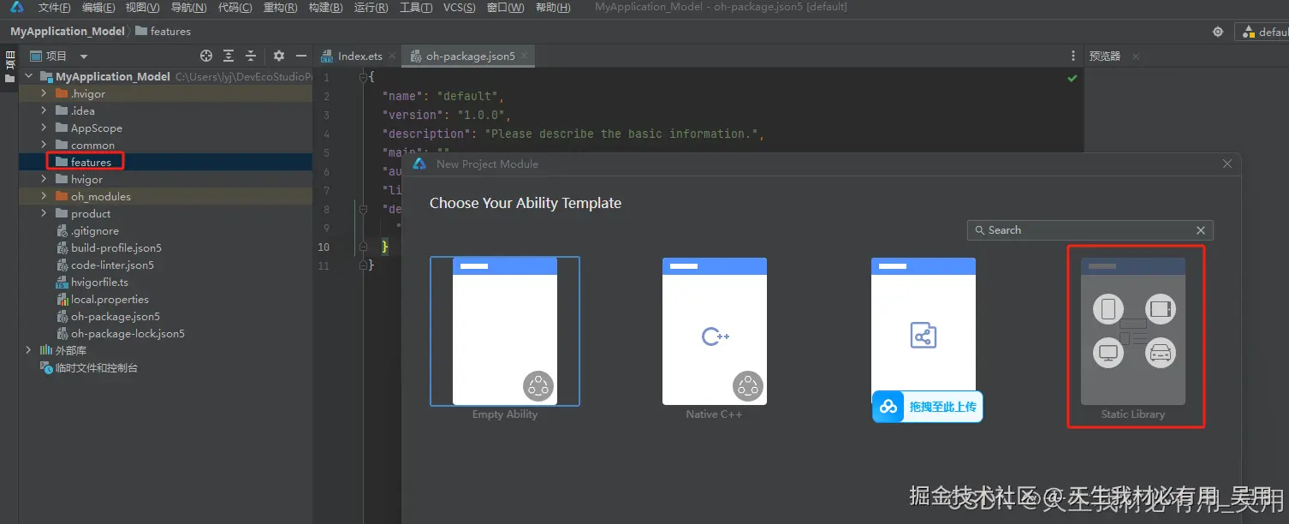1289x524 pixels.
Task: Click the target locate icon near run configuration
Action: coord(1218,32)
